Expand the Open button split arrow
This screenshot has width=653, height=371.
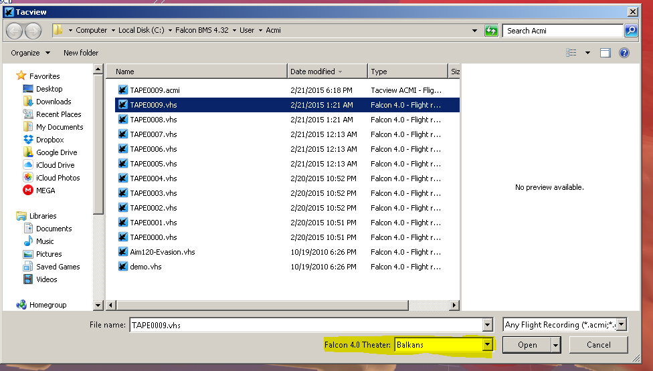tap(555, 345)
